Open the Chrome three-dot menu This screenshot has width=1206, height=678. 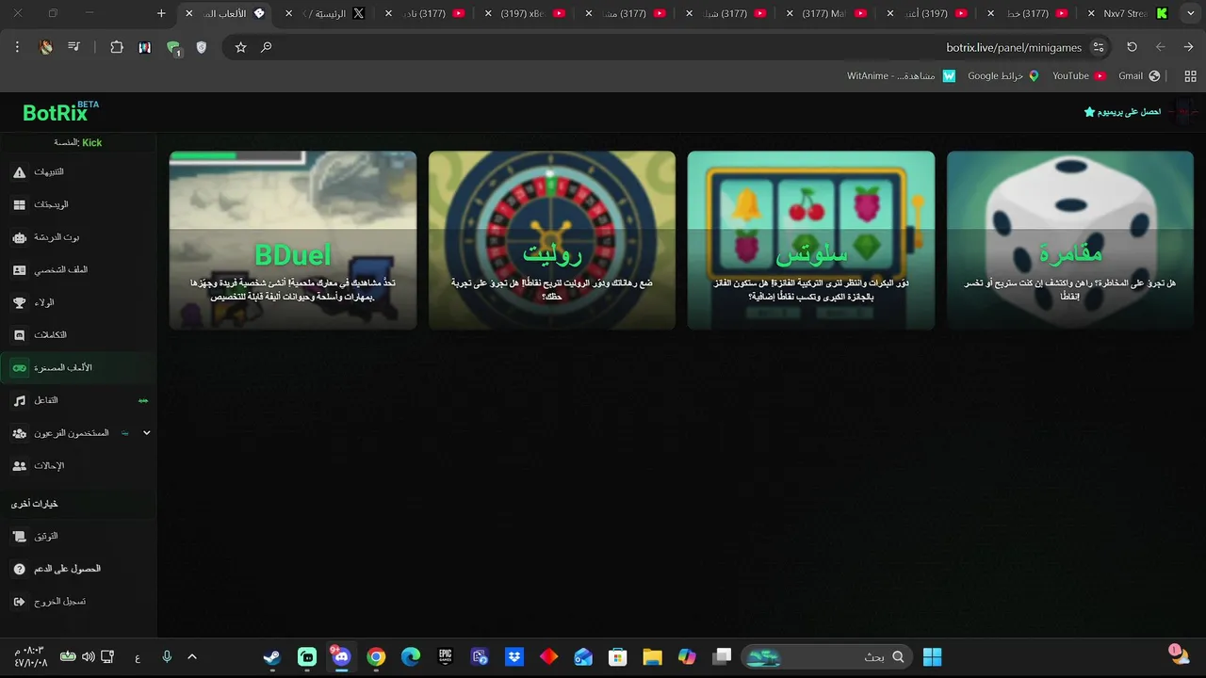click(17, 47)
